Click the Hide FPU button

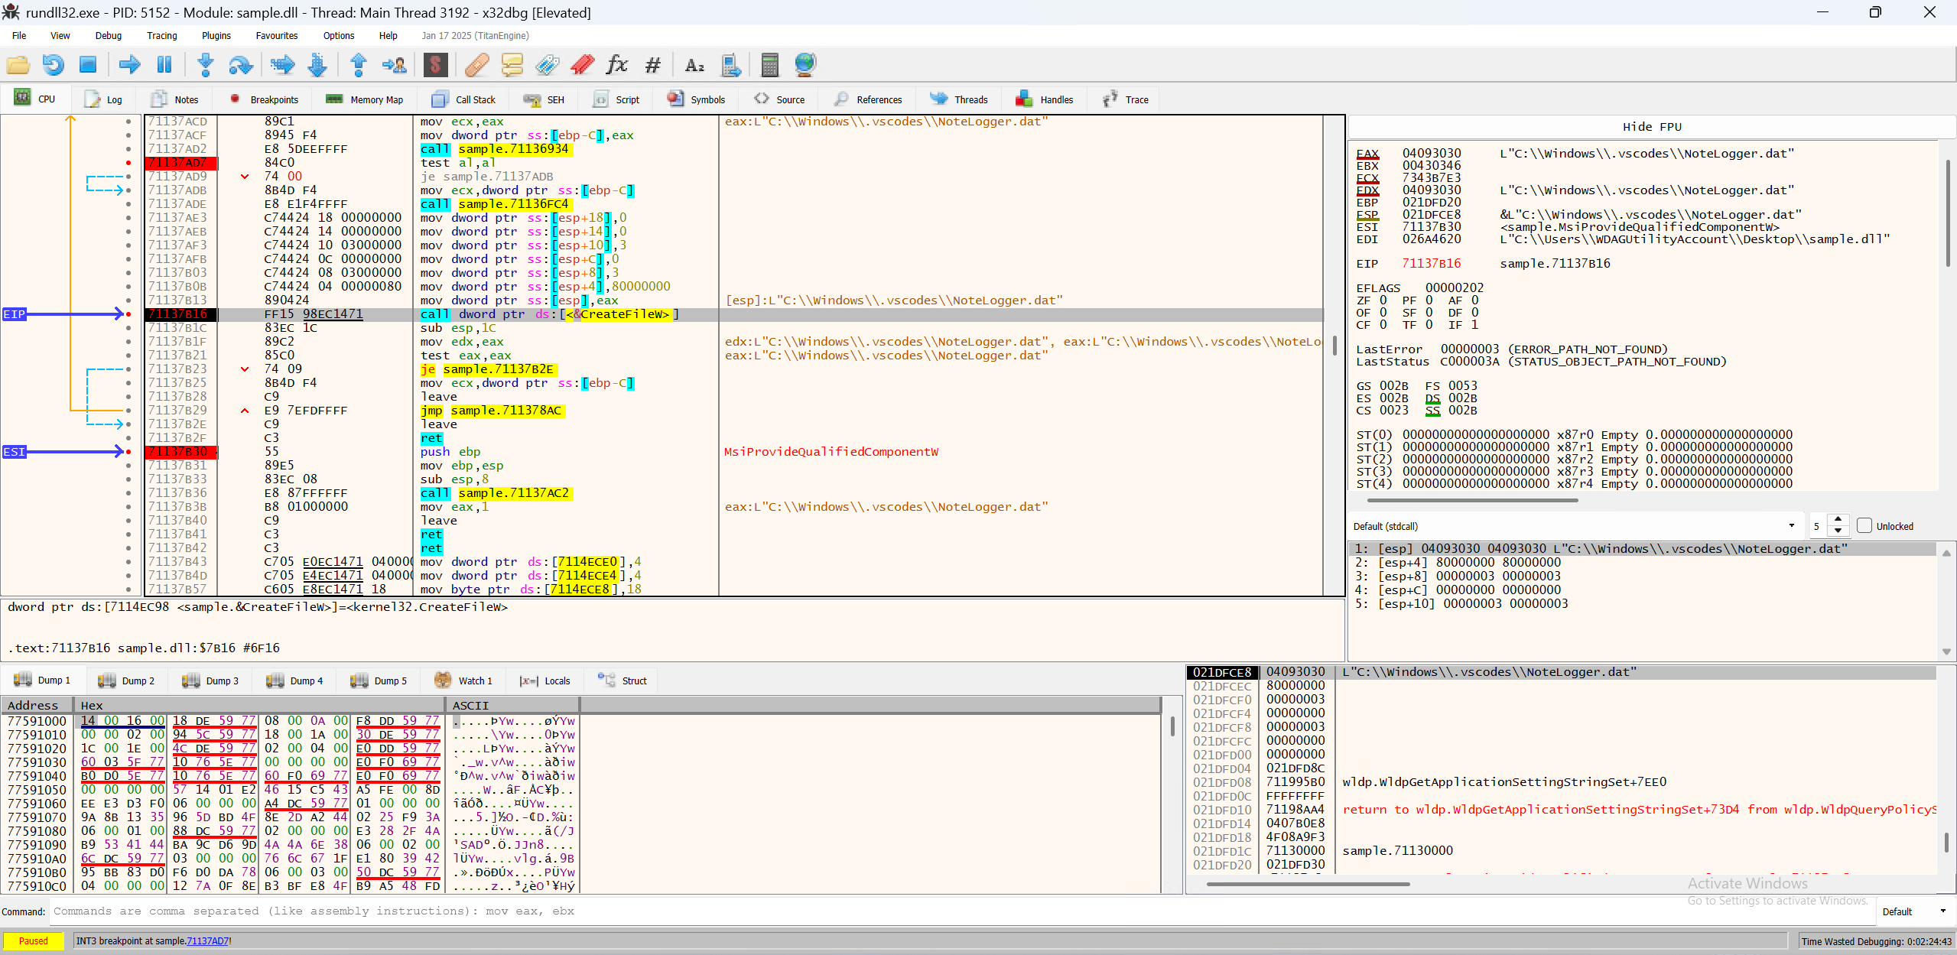(1651, 127)
